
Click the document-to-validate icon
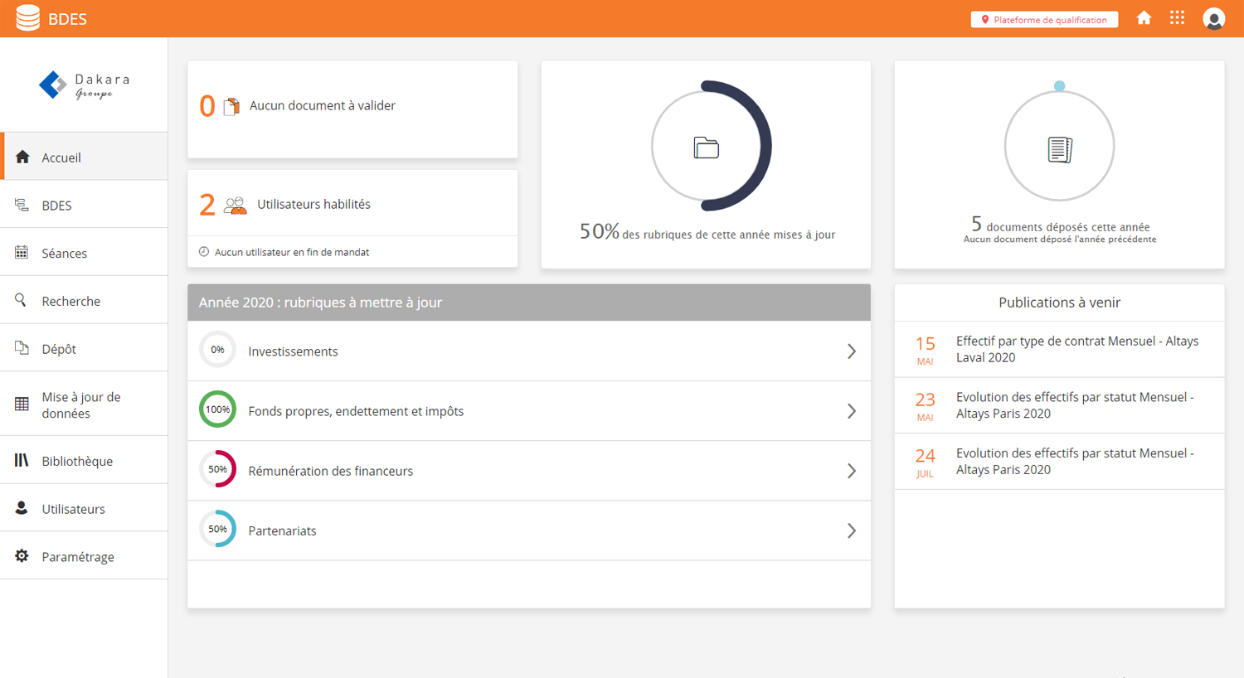click(232, 106)
